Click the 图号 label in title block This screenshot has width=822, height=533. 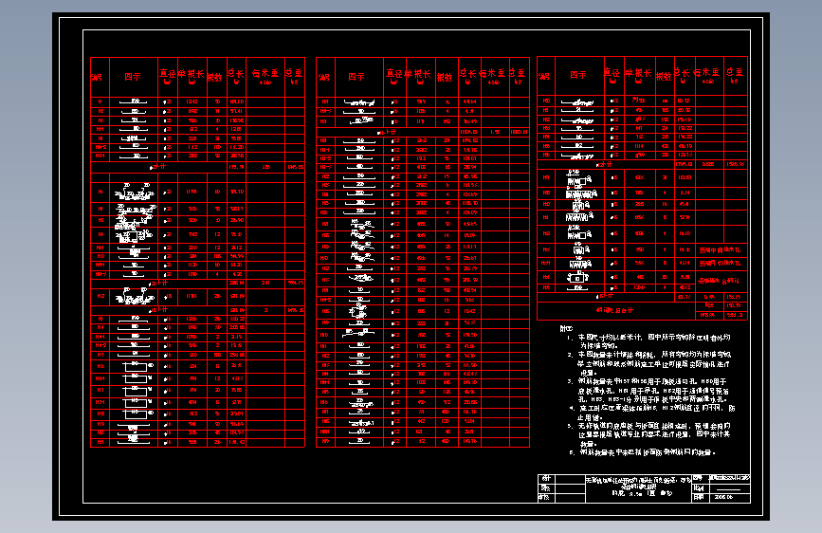coord(699,478)
